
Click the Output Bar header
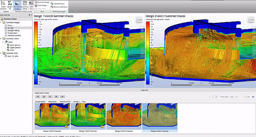tap(144, 90)
